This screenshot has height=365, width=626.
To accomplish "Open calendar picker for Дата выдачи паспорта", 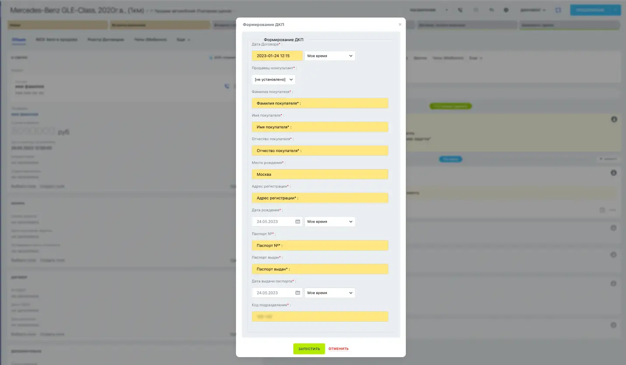I will click(298, 293).
